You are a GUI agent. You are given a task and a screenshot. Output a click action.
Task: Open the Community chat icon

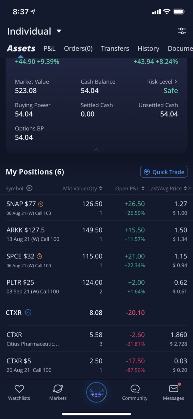point(135,389)
